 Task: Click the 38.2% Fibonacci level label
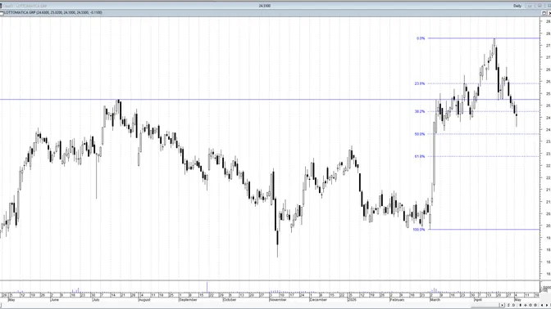(x=420, y=111)
